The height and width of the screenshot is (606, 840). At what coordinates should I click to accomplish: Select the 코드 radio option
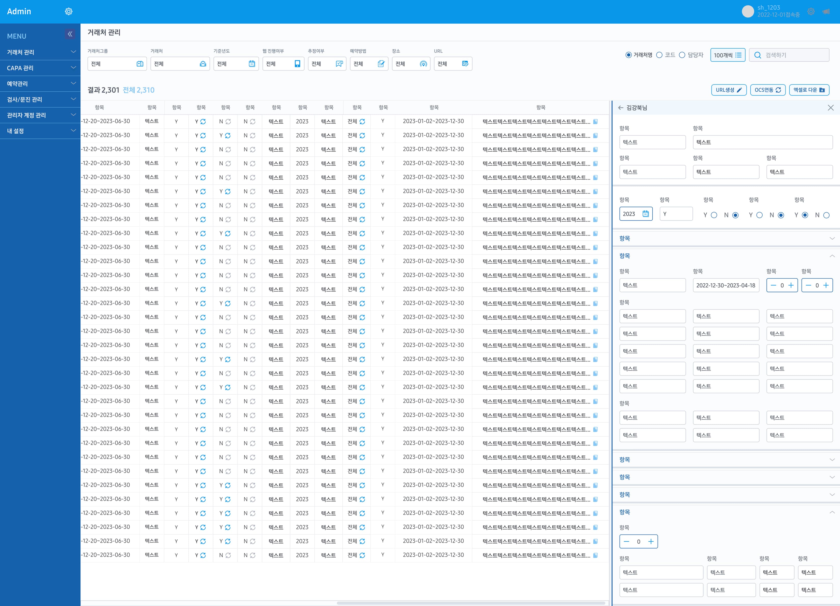[x=659, y=55]
